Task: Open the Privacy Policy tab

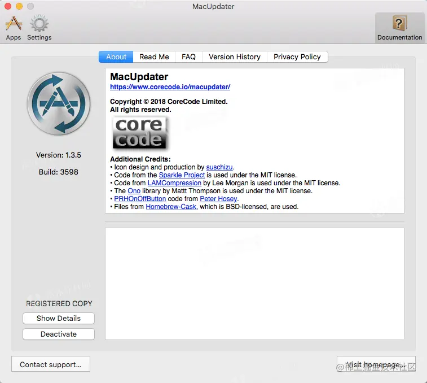Action: pyautogui.click(x=297, y=56)
